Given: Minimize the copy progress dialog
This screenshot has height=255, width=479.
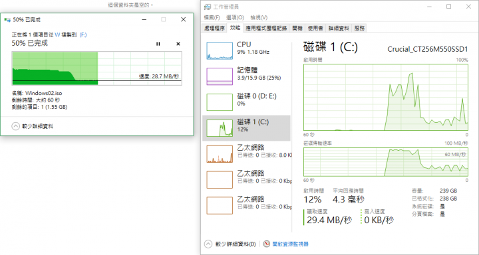Looking at the screenshot, I should point(144,20).
